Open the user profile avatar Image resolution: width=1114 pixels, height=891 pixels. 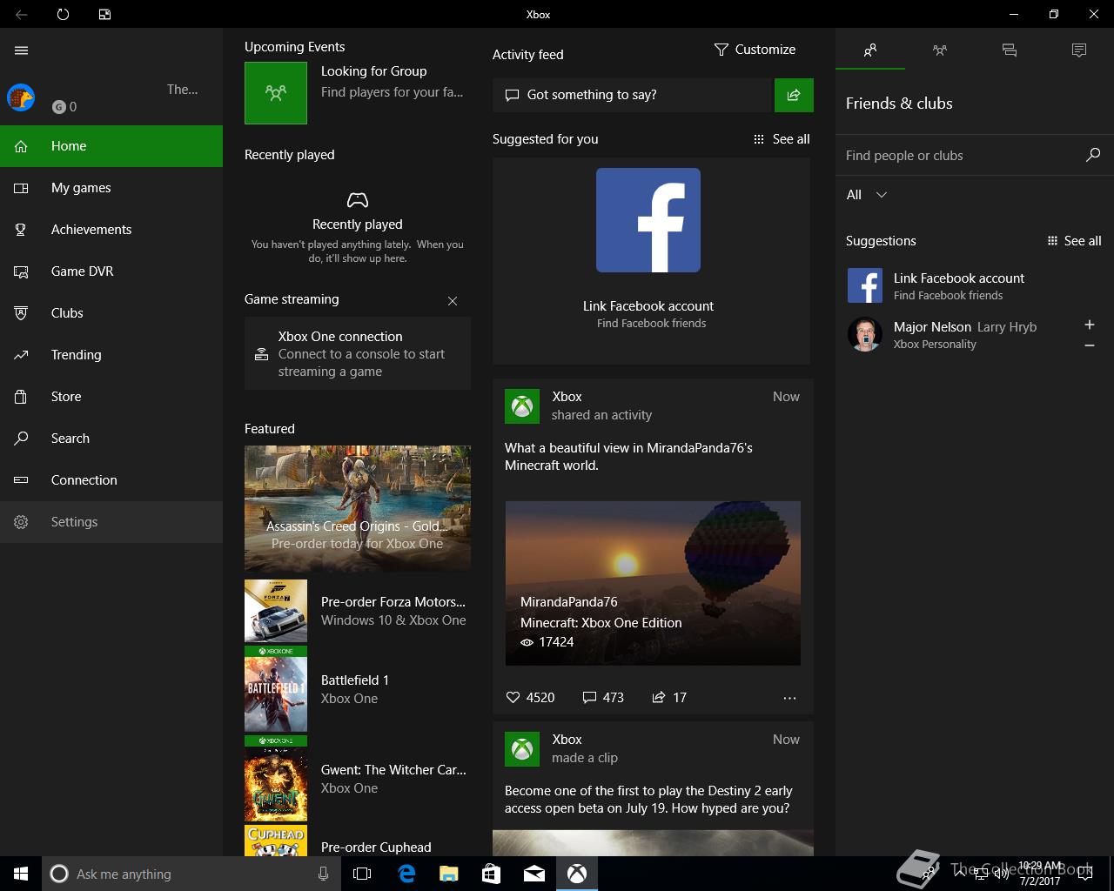click(21, 97)
